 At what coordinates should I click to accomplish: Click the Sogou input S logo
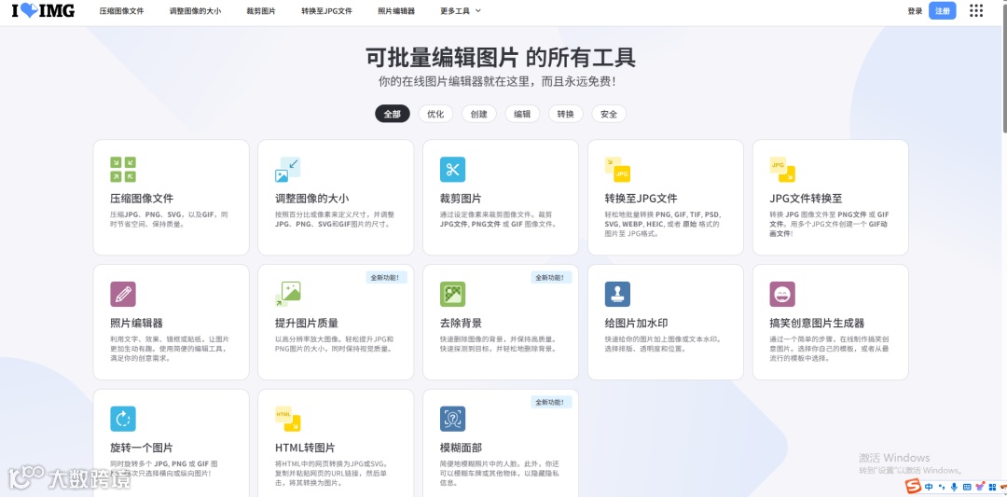(913, 488)
